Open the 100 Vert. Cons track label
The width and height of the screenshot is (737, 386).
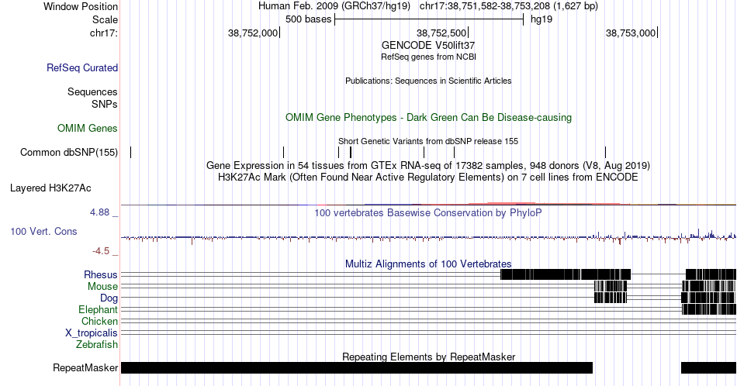[x=43, y=231]
